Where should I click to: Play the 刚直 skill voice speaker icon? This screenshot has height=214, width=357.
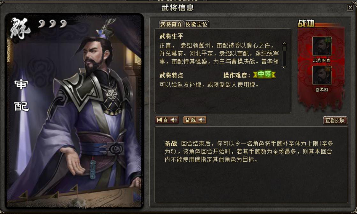pos(174,120)
